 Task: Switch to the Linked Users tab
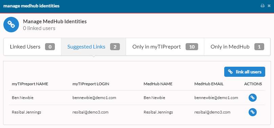32,47
